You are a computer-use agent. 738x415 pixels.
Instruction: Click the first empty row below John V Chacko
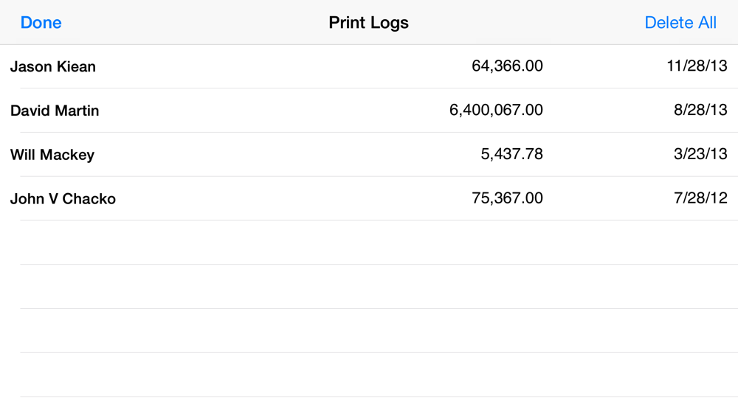(x=369, y=243)
